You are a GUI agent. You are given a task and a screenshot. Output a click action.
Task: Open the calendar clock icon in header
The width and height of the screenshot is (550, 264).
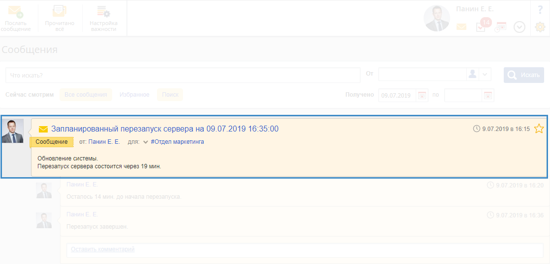click(500, 27)
